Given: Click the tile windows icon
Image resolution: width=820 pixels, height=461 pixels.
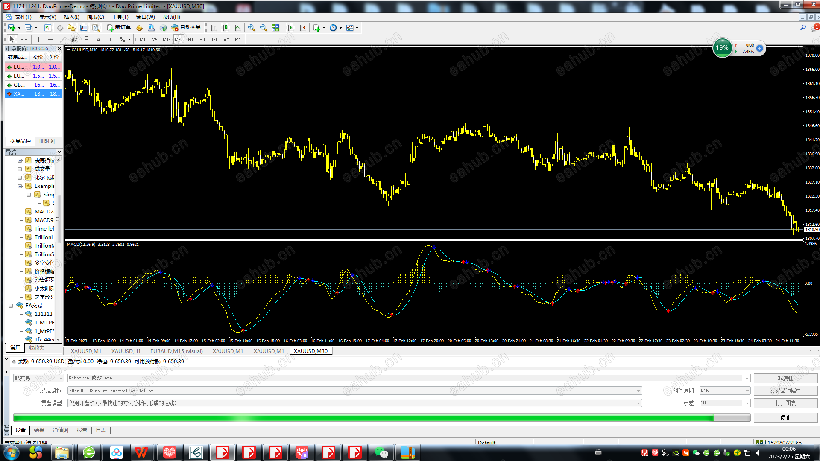Looking at the screenshot, I should click(275, 28).
